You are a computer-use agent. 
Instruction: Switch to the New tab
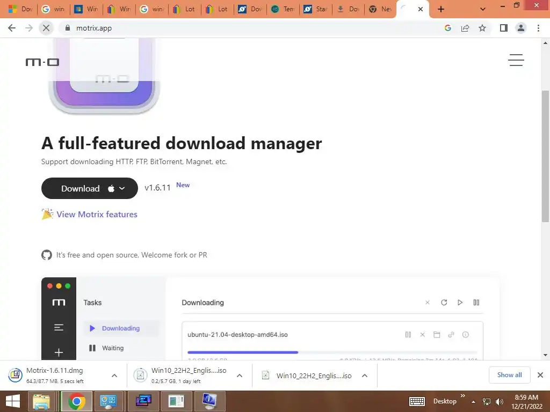(381, 9)
